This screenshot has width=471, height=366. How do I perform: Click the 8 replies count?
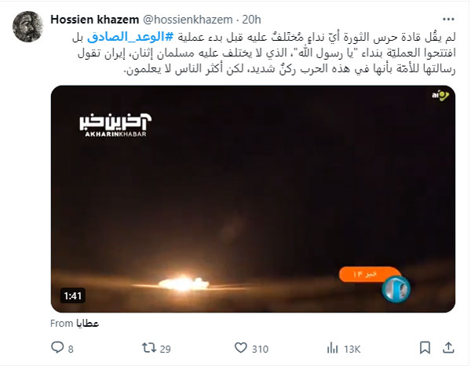[x=71, y=350]
